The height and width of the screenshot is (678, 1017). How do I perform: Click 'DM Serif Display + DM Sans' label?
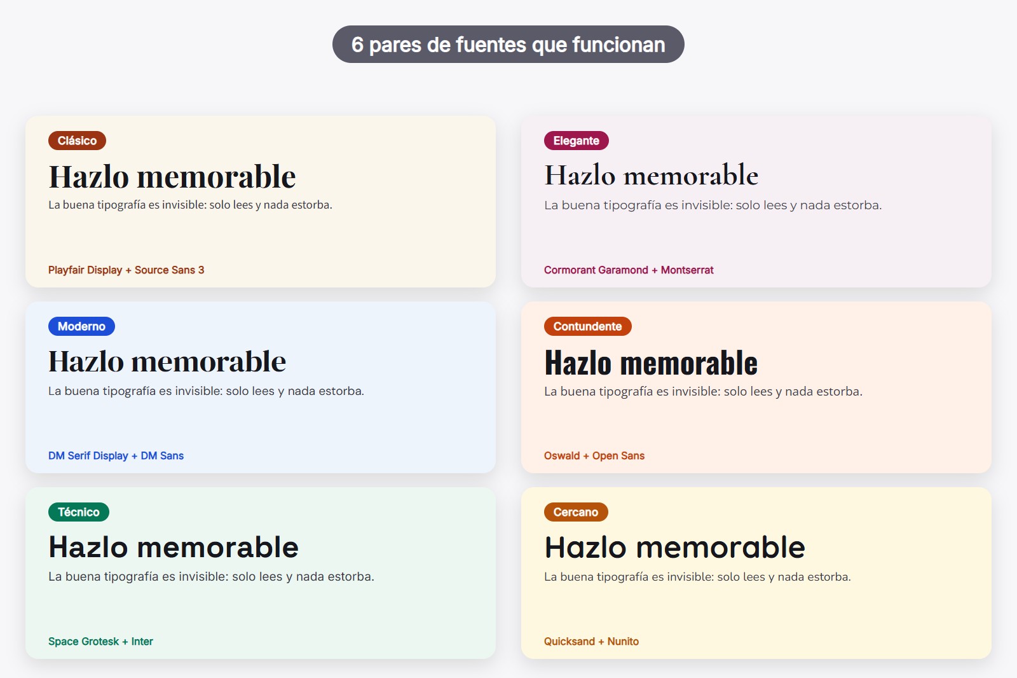click(x=116, y=455)
